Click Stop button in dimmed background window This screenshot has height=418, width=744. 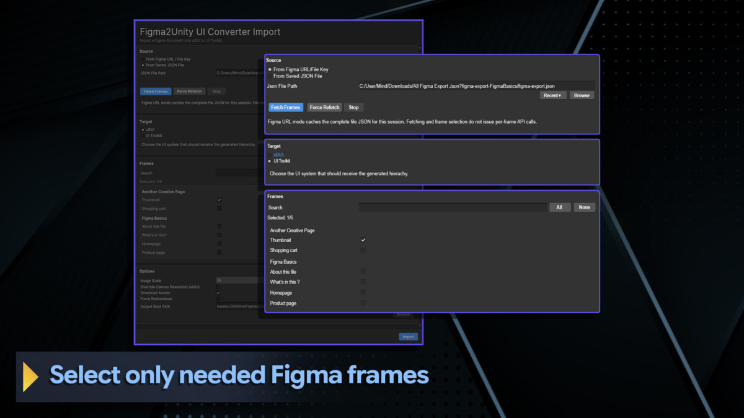(x=216, y=91)
